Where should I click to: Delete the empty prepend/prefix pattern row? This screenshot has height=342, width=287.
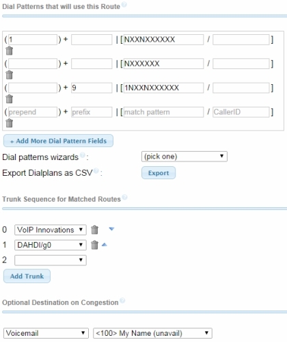(9, 123)
